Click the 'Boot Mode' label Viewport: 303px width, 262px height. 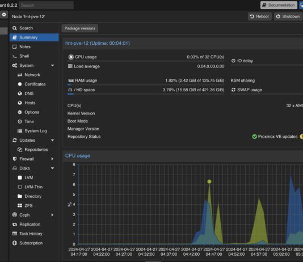click(x=78, y=121)
